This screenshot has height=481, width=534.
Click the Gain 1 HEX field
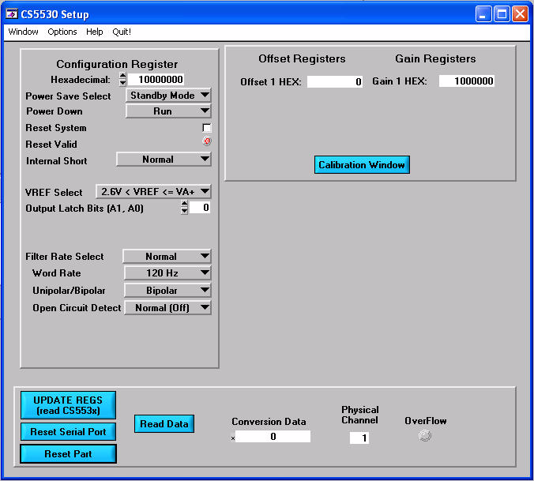tap(467, 81)
